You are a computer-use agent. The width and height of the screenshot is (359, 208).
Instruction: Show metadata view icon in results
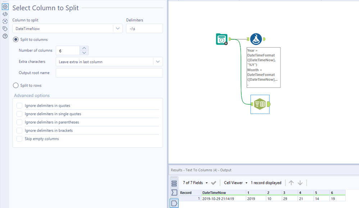(x=174, y=192)
